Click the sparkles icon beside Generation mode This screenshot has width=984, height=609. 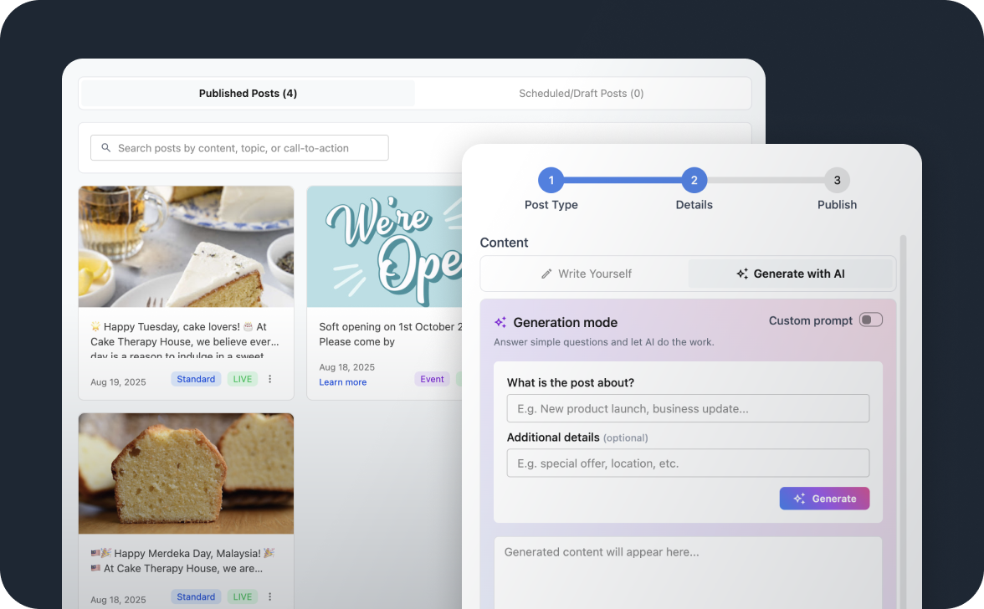pos(500,321)
